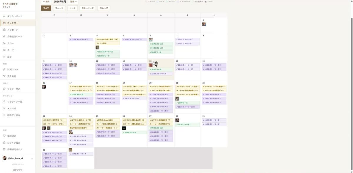Open the 22:26 ストーリーズ entry on August 3
This screenshot has height=173, width=353.
(x=81, y=39)
